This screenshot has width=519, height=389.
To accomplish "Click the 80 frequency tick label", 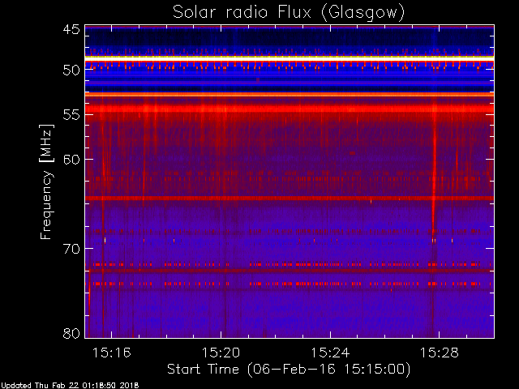I will point(71,333).
